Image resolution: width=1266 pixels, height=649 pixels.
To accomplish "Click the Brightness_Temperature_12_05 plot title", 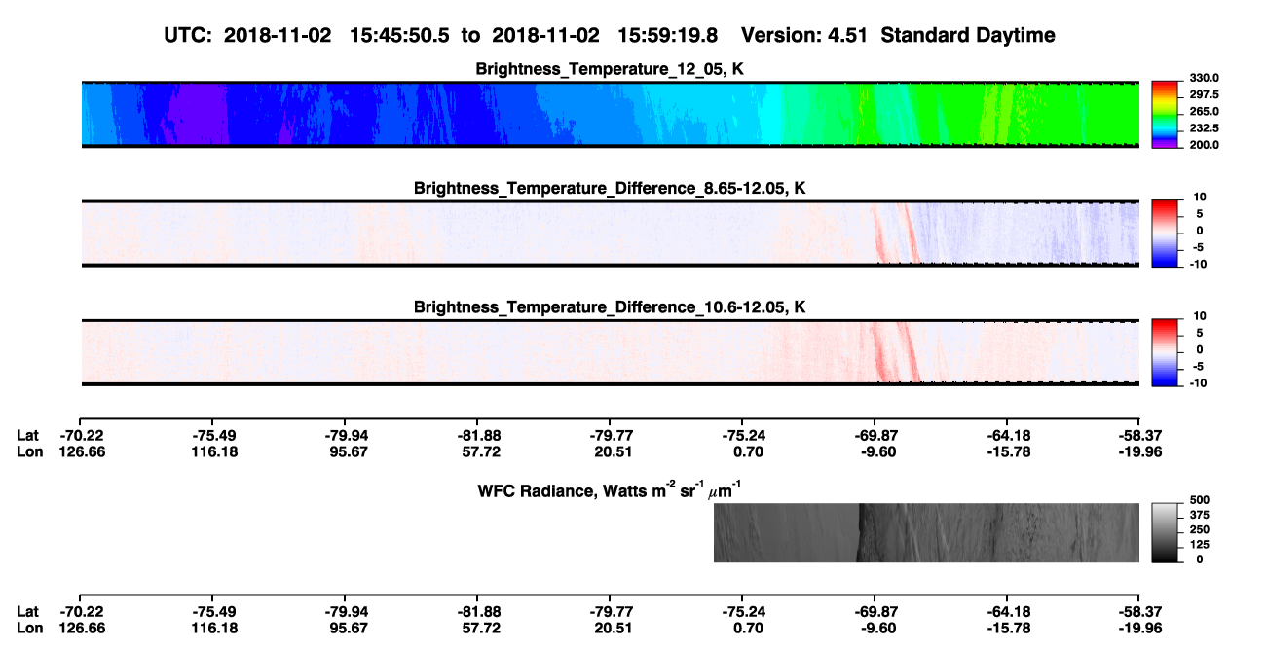I will pos(610,69).
